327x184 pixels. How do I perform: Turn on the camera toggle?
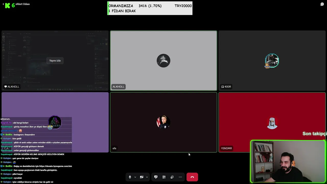[142, 177]
